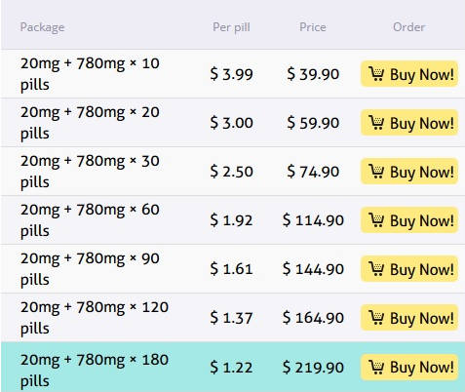Click cart icon in 180 pills row

pos(376,367)
